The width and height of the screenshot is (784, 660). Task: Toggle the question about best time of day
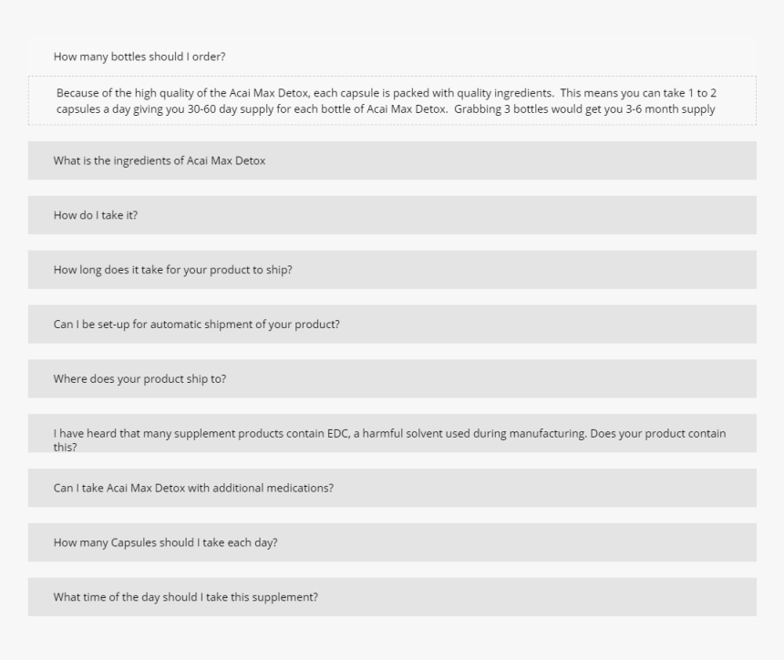392,596
